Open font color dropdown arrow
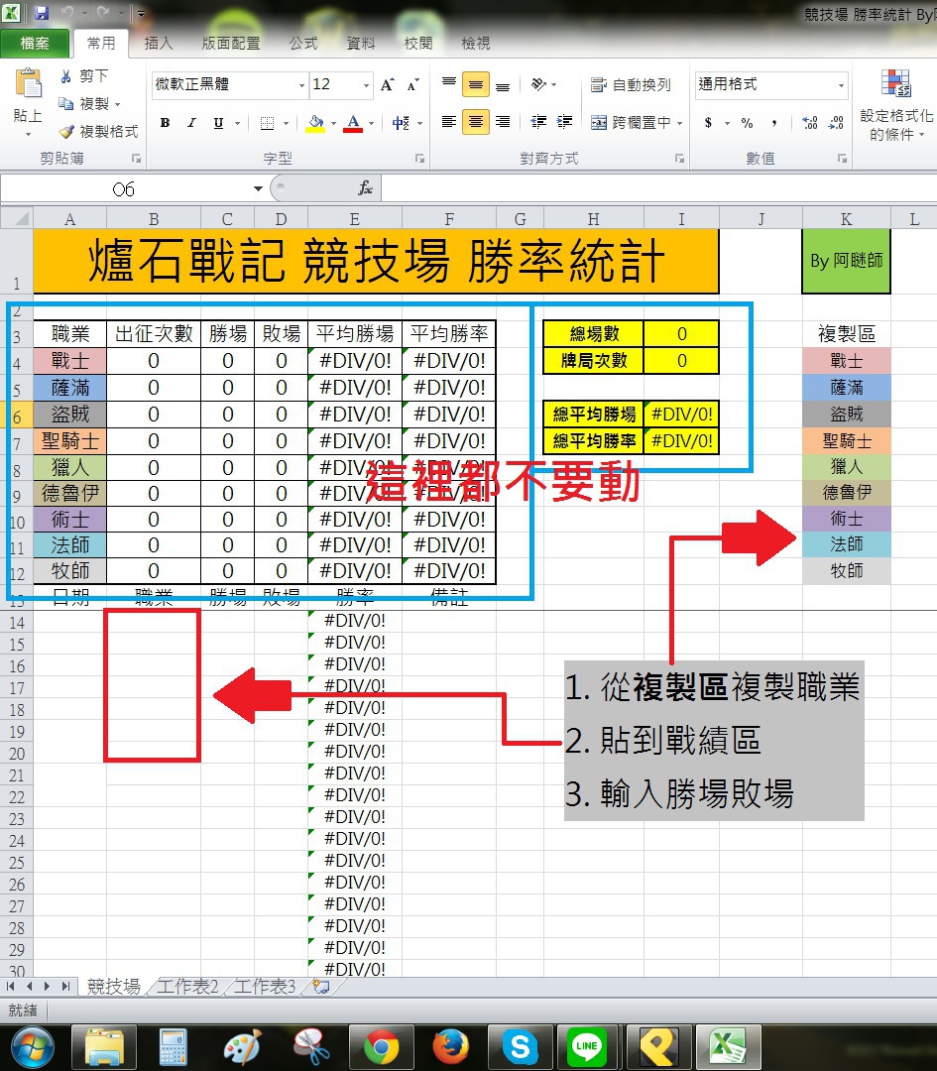 (372, 124)
